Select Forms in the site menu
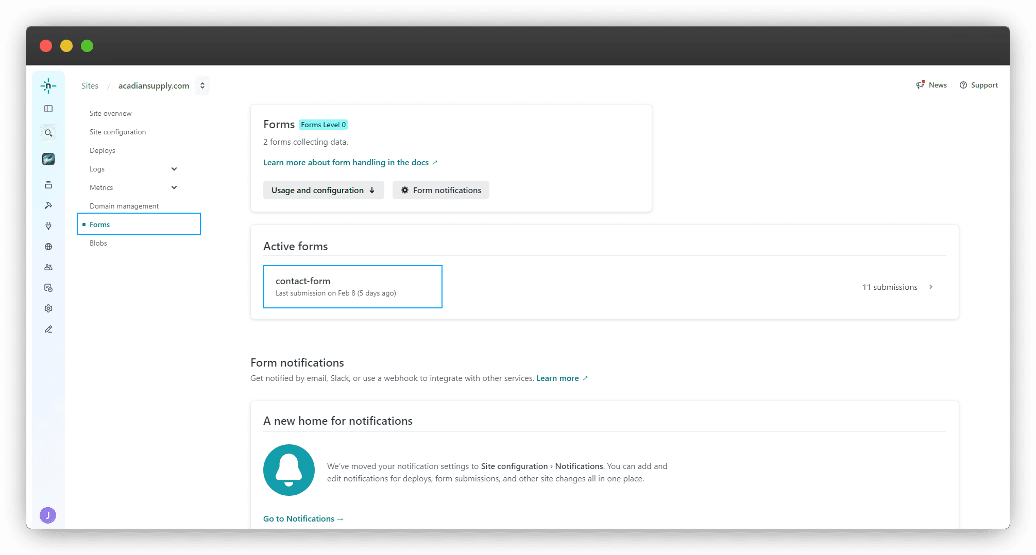Image resolution: width=1036 pixels, height=555 pixels. point(139,224)
